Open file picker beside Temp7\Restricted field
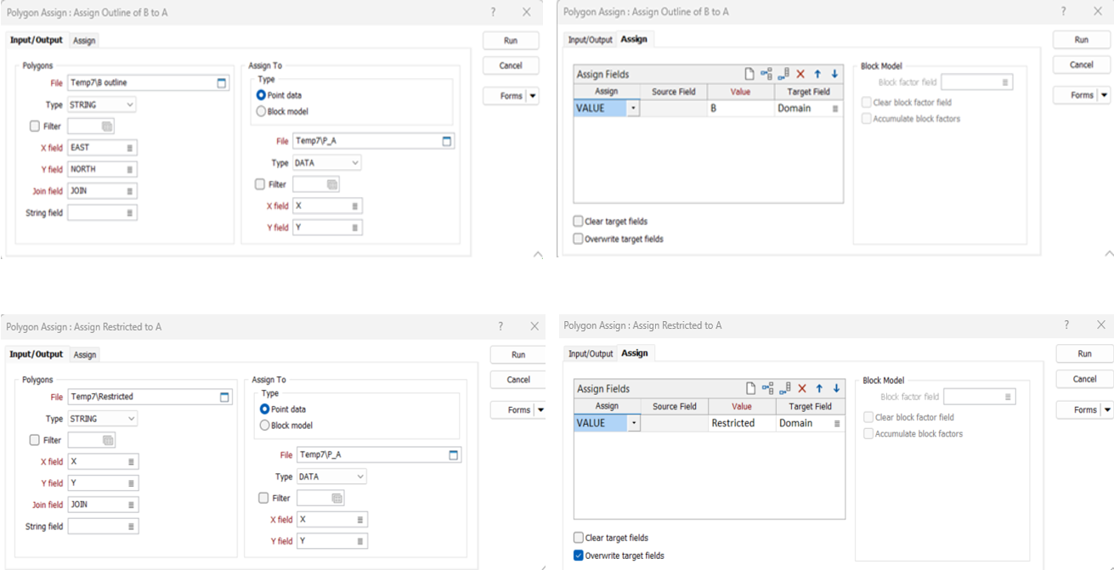 224,397
